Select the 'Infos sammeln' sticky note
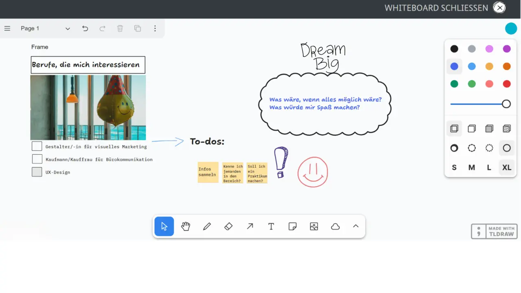 208,172
